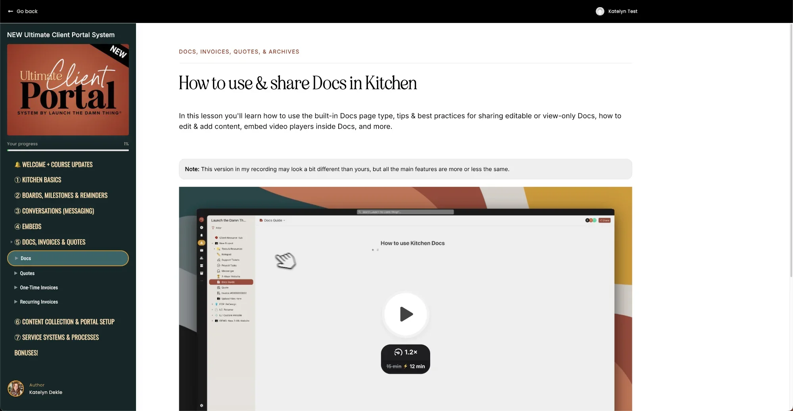This screenshot has height=411, width=793.
Task: Click the Docs, Invoices, Quotes & Archives breadcrumb
Action: pos(239,52)
